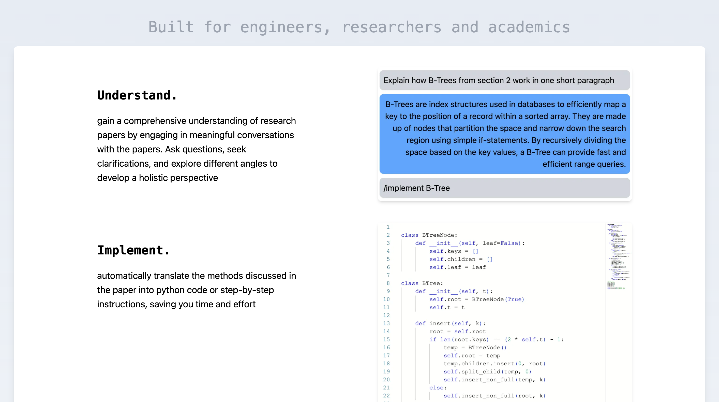The height and width of the screenshot is (402, 719).
Task: Click the 'temp = BTreeNode()' code line
Action: coord(475,348)
